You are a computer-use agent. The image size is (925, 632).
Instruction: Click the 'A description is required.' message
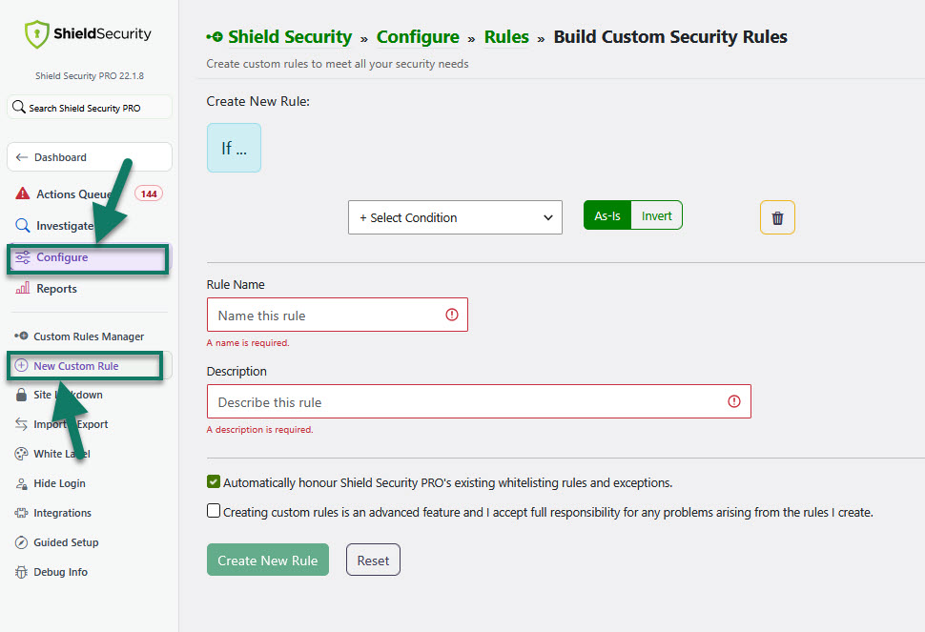click(x=259, y=429)
